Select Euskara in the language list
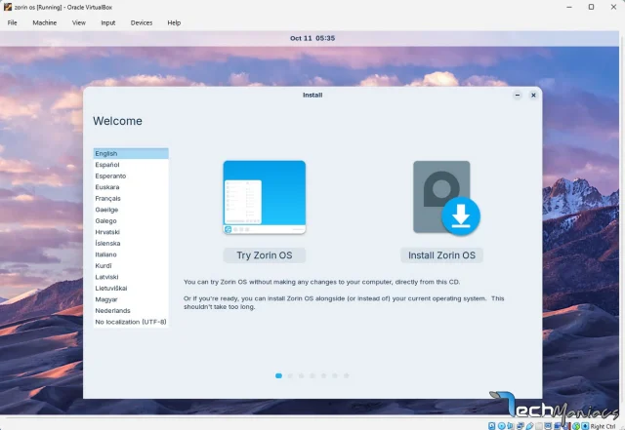The image size is (625, 430). click(x=131, y=187)
